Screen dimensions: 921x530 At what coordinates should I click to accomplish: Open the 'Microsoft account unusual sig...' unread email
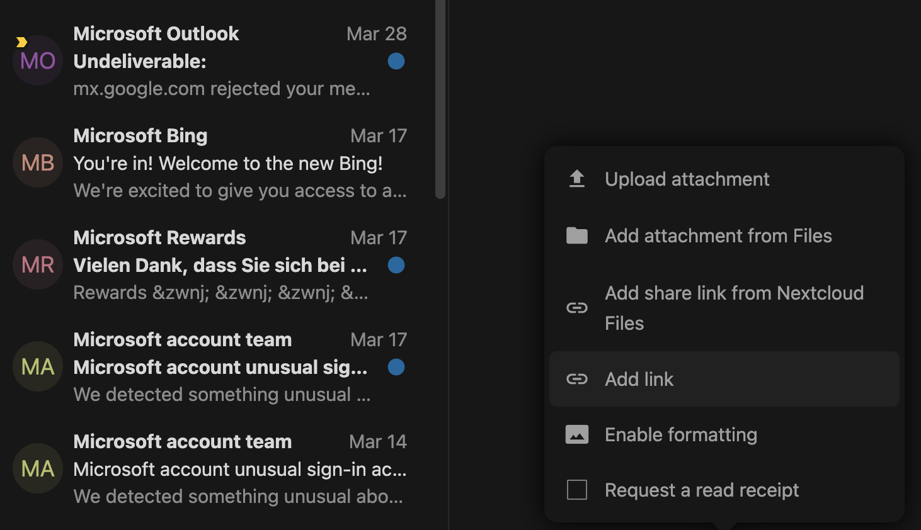tap(220, 368)
